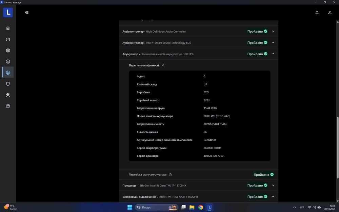Click the vertical scrollbar thumb

pos(338,148)
